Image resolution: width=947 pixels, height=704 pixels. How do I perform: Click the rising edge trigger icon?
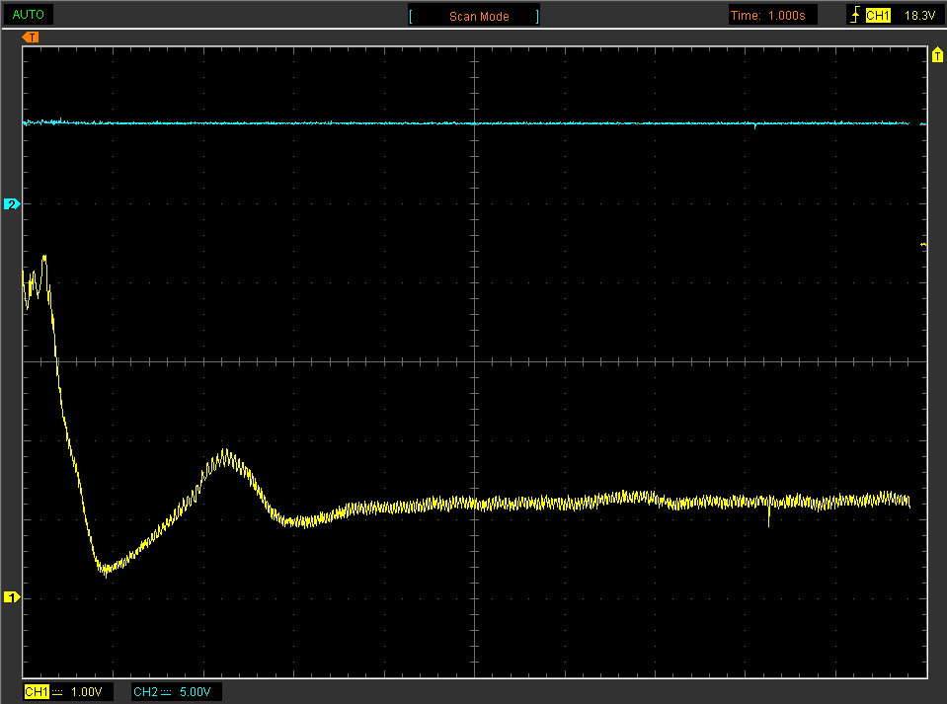coord(854,15)
